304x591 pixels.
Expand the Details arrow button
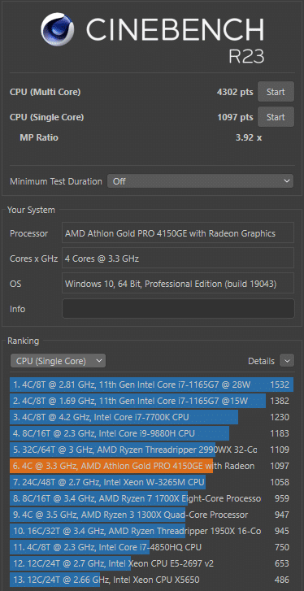287,361
